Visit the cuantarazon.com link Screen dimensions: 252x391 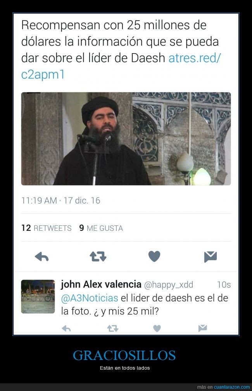pyautogui.click(x=231, y=387)
